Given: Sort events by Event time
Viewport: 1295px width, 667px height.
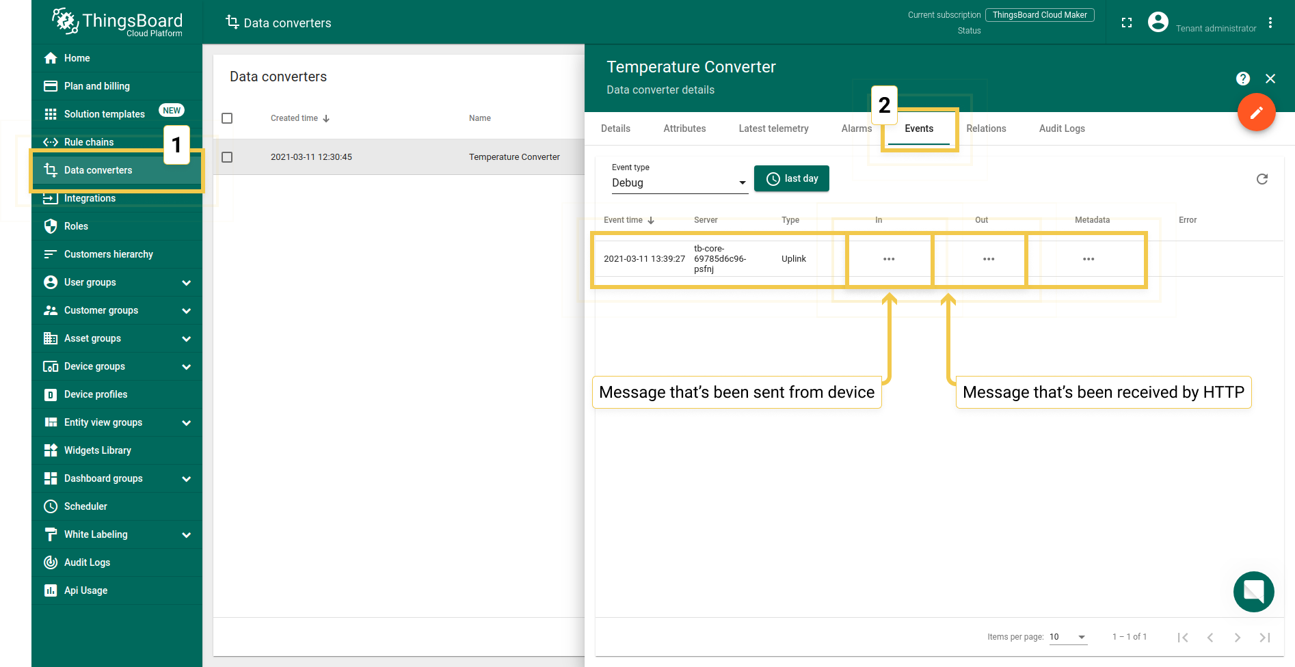Looking at the screenshot, I should [629, 220].
